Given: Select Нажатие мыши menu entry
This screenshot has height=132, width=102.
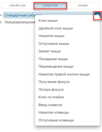Looking at the screenshot, I should pyautogui.click(x=67, y=36).
